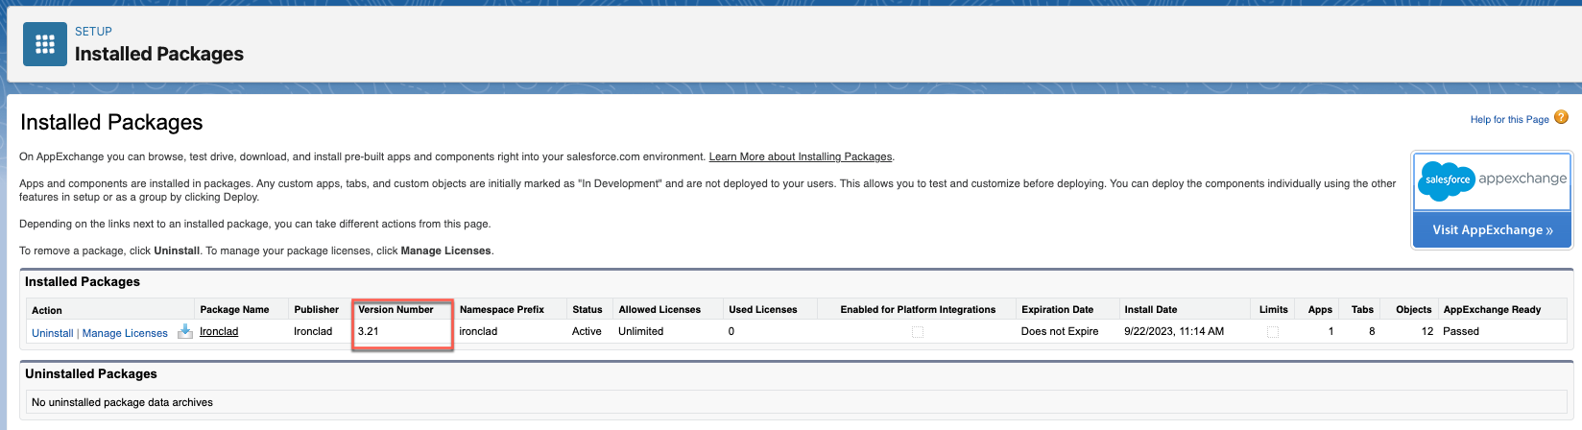Click the Tabs column header
The height and width of the screenshot is (430, 1582).
1362,309
